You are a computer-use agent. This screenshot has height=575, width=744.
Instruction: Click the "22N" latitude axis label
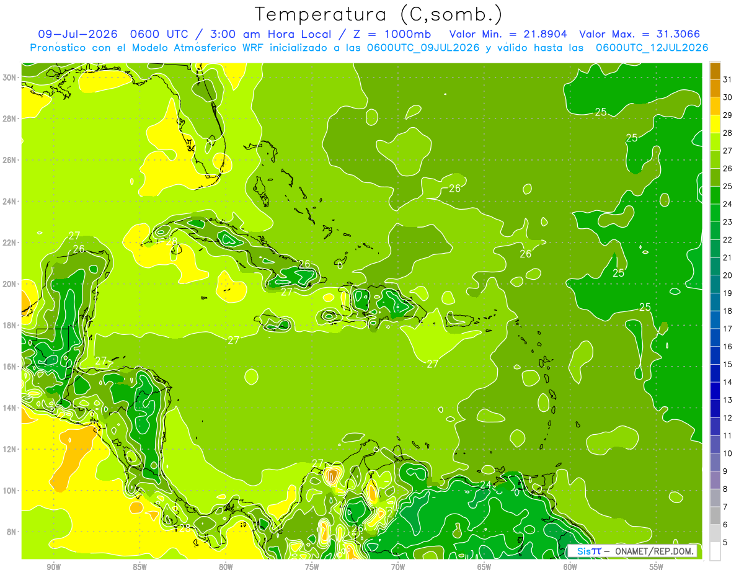[x=11, y=243]
